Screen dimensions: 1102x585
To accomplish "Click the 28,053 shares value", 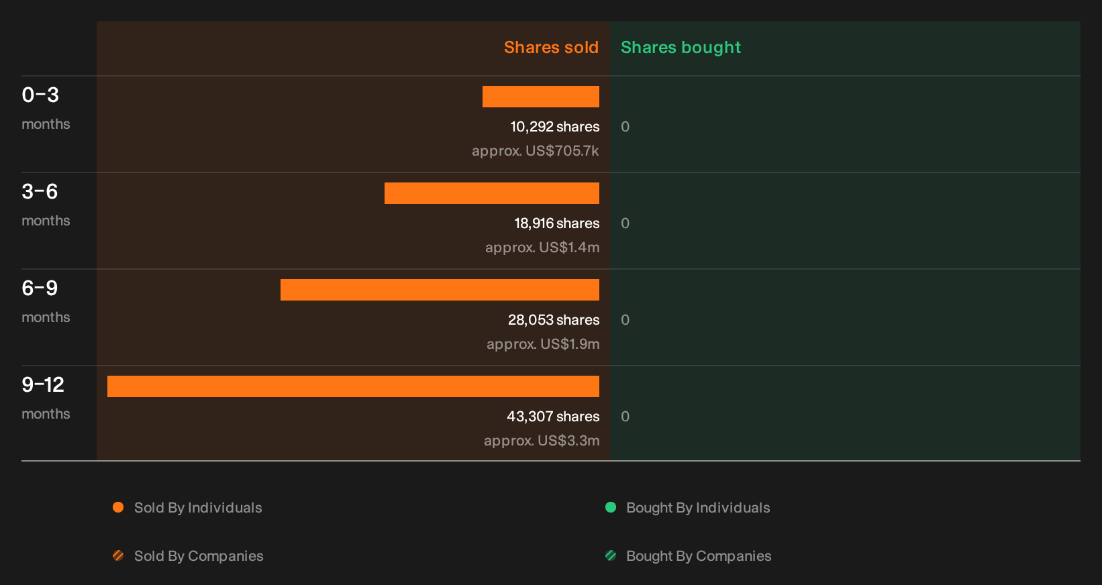I will coord(554,320).
